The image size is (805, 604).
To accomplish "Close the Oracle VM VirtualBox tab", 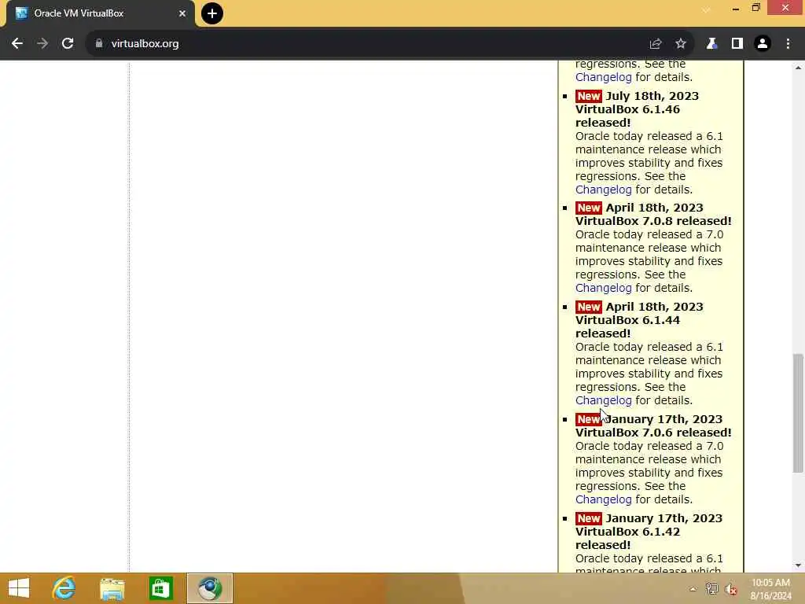I will click(x=182, y=13).
